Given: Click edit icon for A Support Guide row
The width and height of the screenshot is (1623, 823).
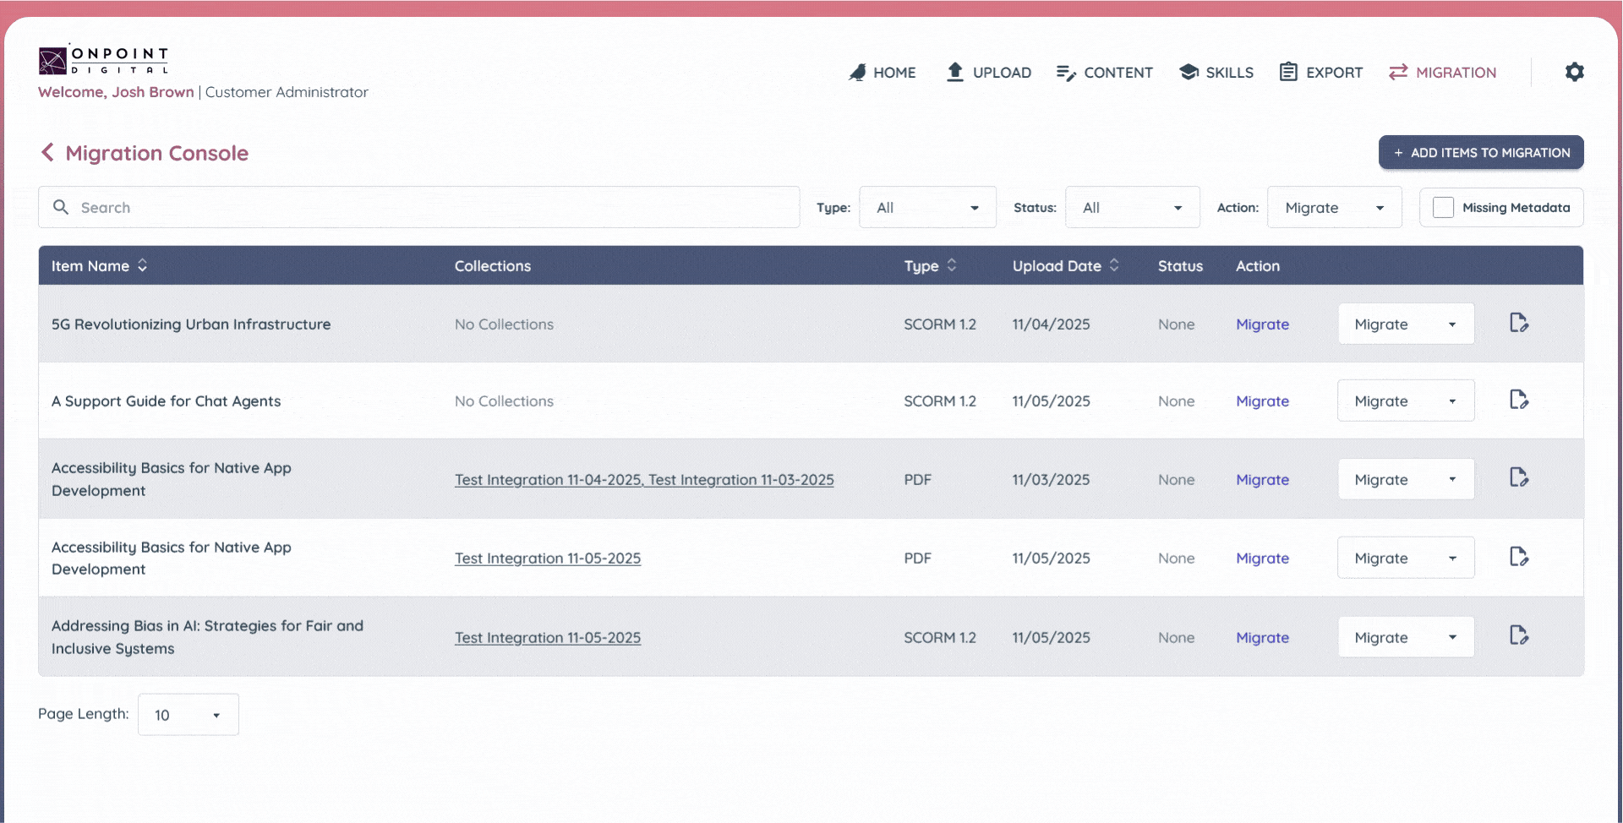Looking at the screenshot, I should [1518, 401].
